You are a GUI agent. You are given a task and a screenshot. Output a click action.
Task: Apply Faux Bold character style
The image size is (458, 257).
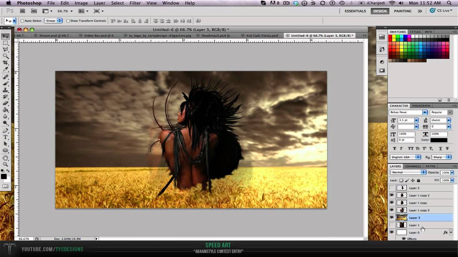pyautogui.click(x=395, y=148)
